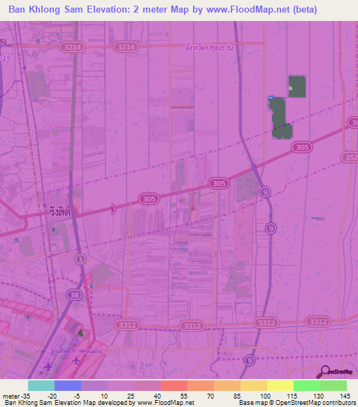This screenshot has width=358, height=407.
Task: Click the 'meter -35' legend label
Action: tap(16, 397)
